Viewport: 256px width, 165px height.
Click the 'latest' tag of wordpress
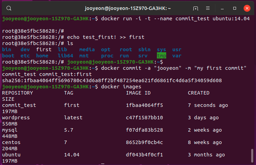coord(73,118)
